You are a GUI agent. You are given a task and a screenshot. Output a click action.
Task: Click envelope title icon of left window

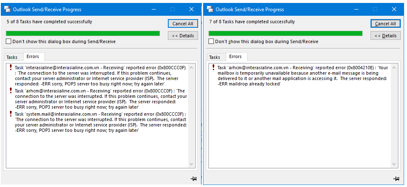tap(7, 10)
